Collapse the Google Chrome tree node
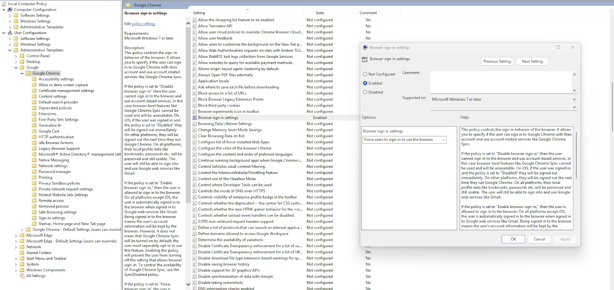Screen dimensions: 614x290 pos(22,73)
